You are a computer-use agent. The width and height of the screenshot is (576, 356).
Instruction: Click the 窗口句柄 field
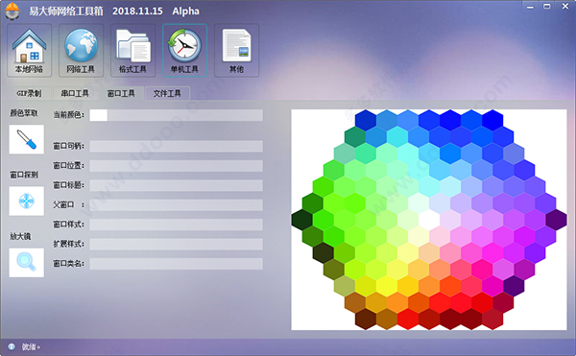coord(177,146)
